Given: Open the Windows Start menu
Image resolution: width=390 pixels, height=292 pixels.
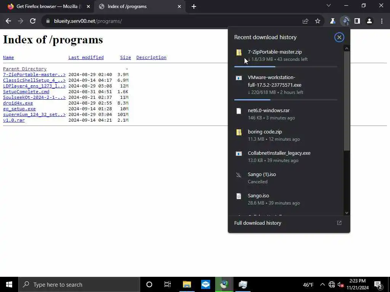Looking at the screenshot, I should click(9, 284).
